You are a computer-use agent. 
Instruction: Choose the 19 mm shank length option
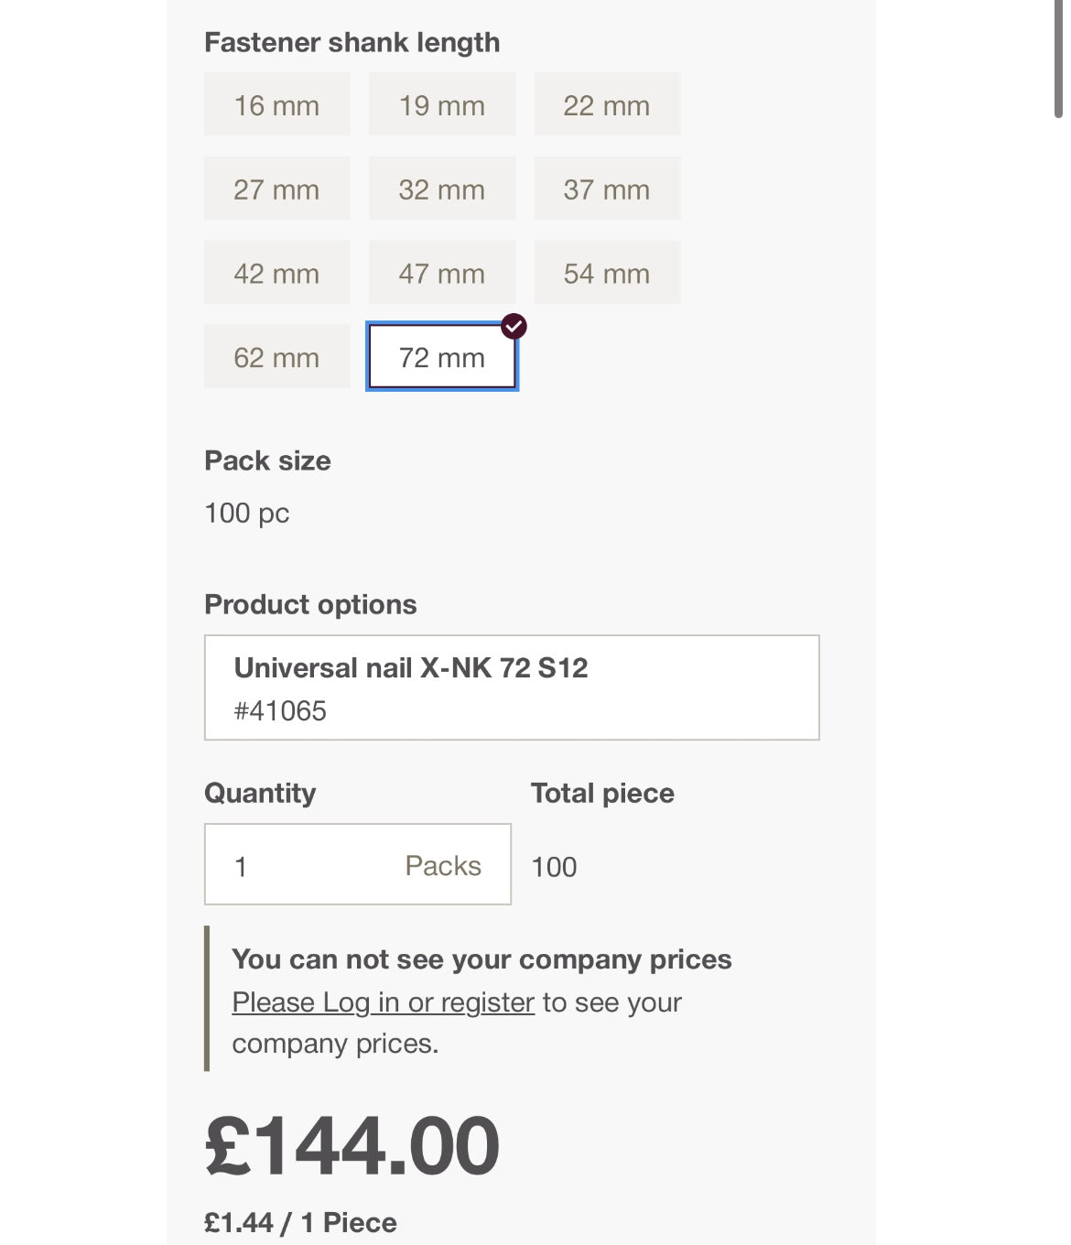tap(441, 105)
